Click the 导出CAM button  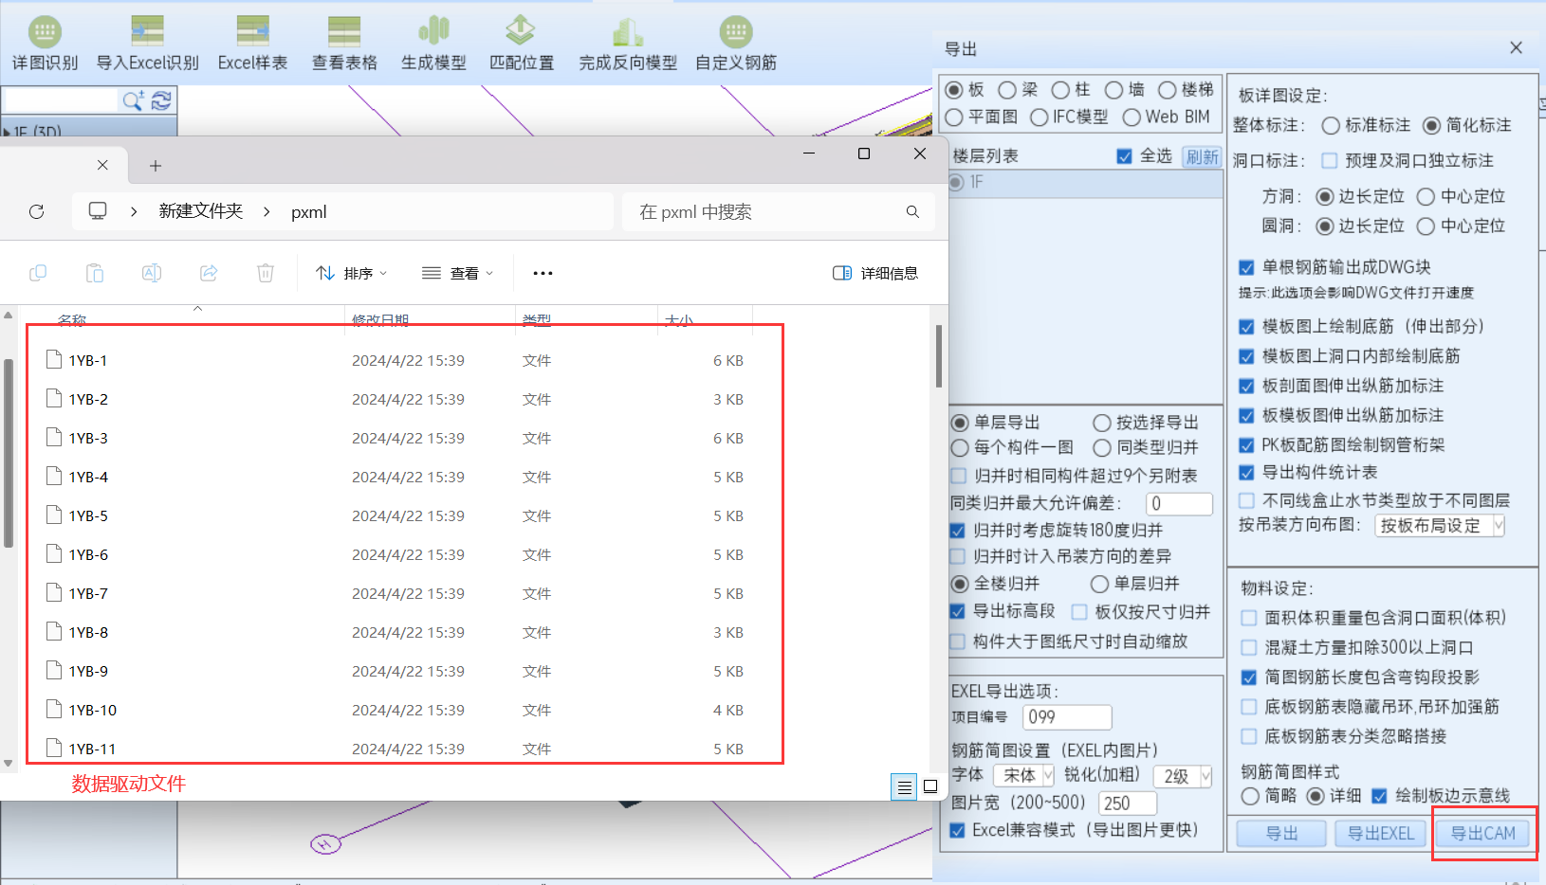[x=1482, y=833]
